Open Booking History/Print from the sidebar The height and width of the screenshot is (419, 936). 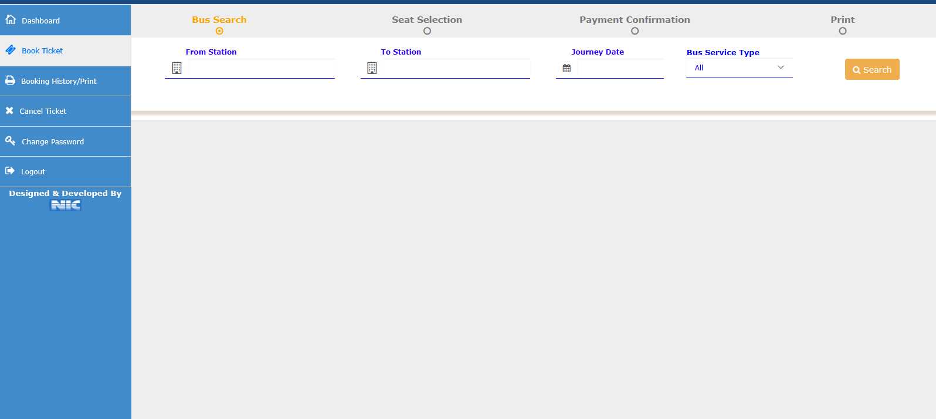59,81
